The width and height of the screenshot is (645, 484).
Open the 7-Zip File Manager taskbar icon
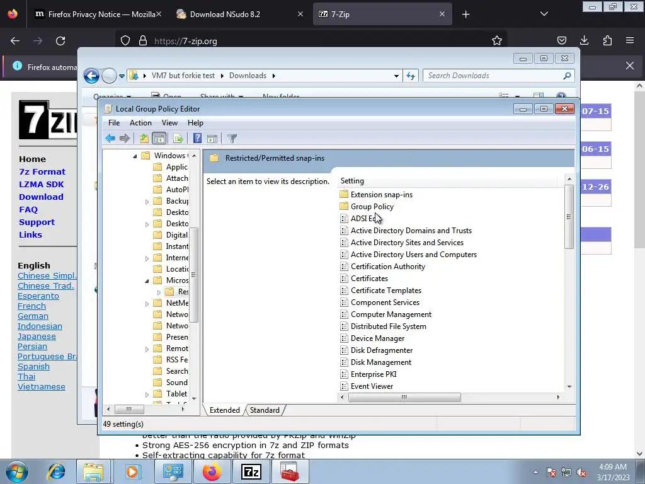tap(251, 471)
